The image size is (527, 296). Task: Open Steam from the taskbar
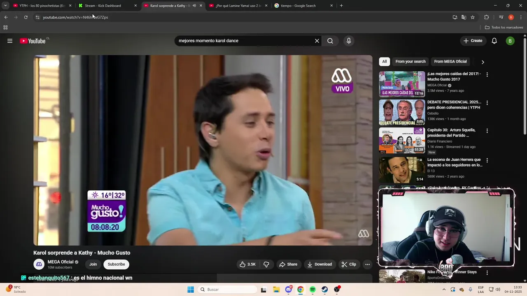pyautogui.click(x=325, y=289)
